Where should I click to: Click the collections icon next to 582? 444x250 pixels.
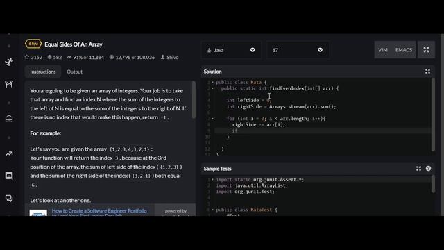pos(49,57)
